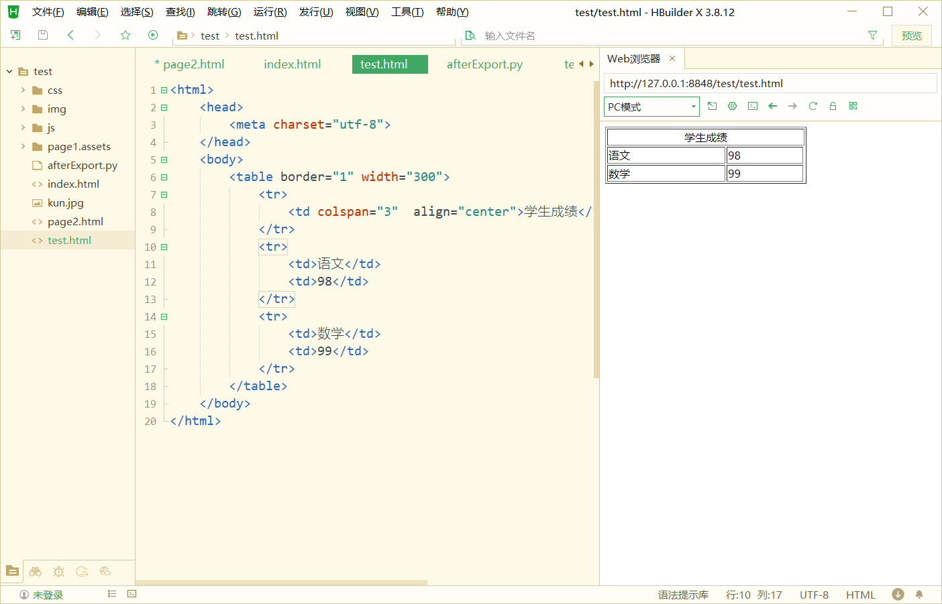Click the 预览 preview button
The image size is (942, 604).
point(912,36)
